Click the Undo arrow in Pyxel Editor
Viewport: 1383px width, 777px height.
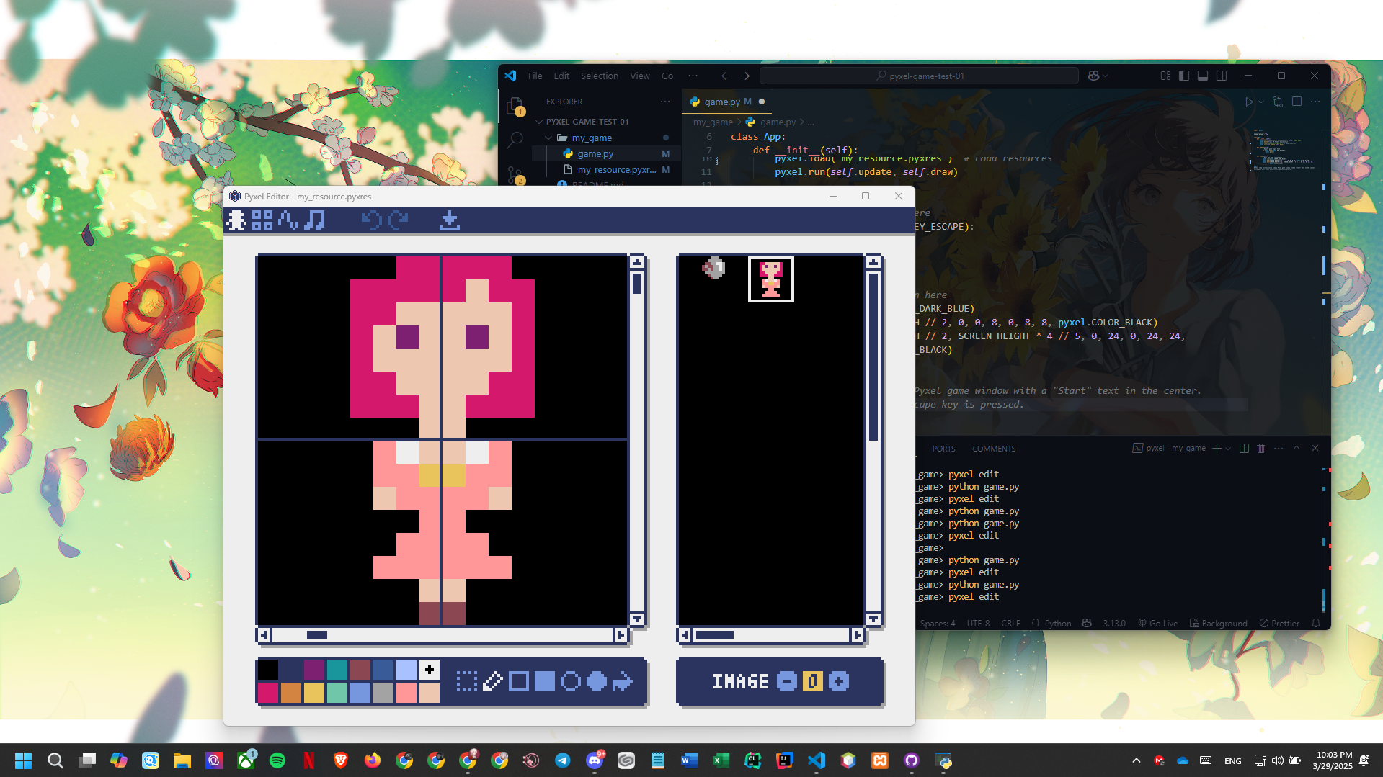372,220
